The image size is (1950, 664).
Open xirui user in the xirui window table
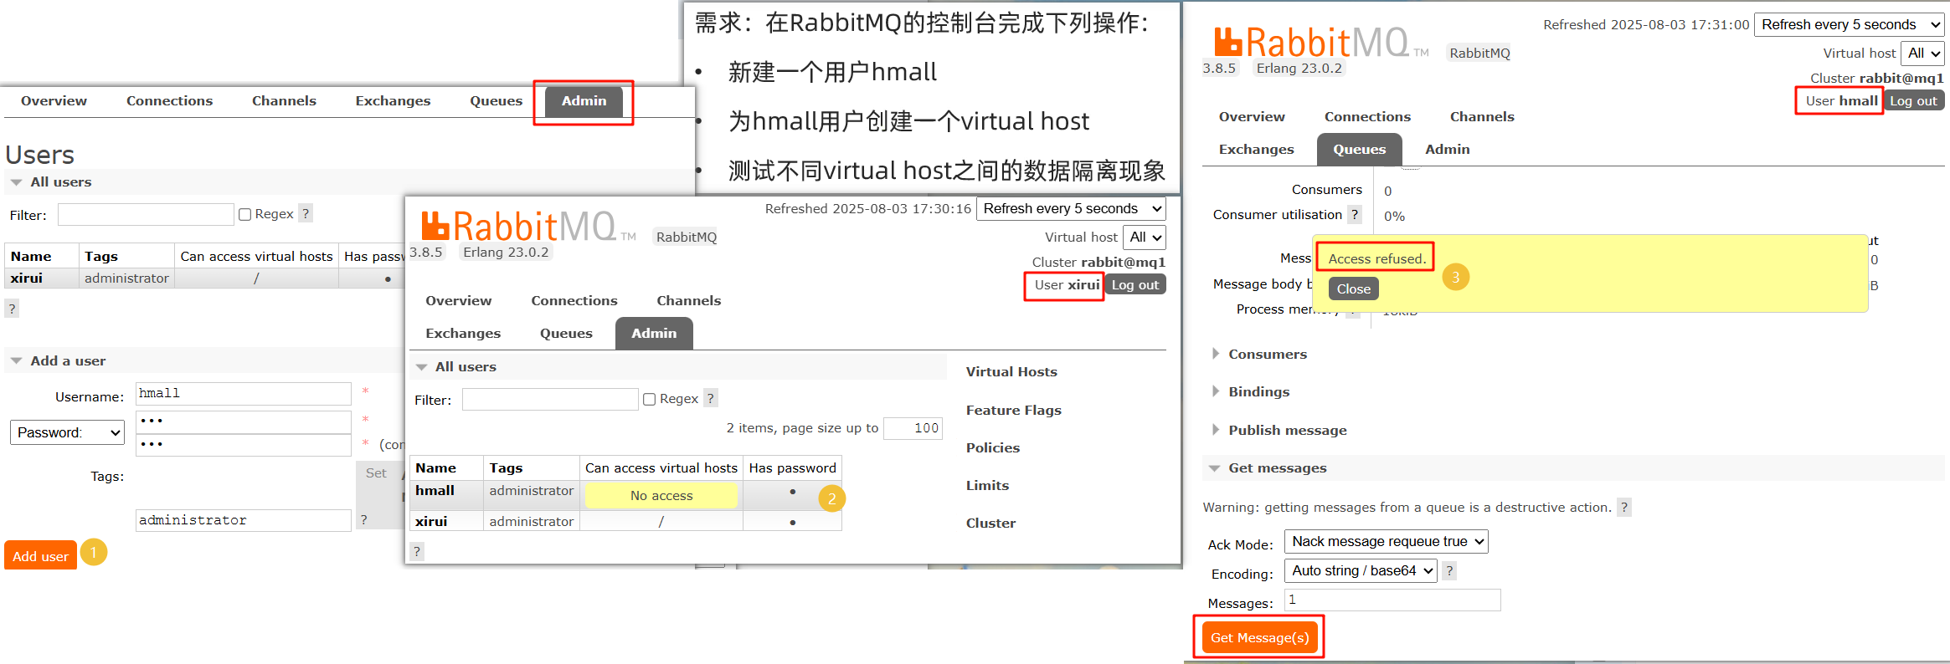click(431, 522)
